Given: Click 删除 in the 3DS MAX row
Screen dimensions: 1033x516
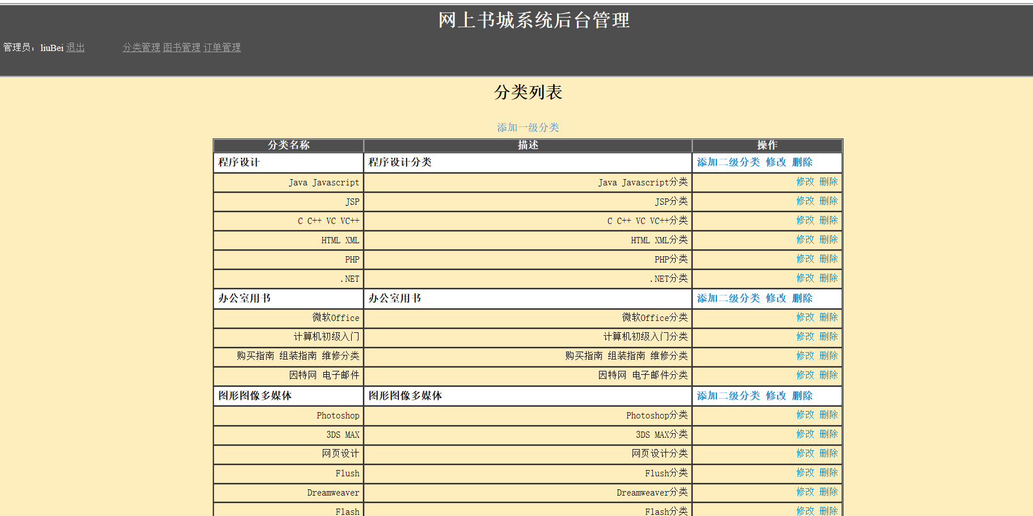Looking at the screenshot, I should [x=828, y=434].
